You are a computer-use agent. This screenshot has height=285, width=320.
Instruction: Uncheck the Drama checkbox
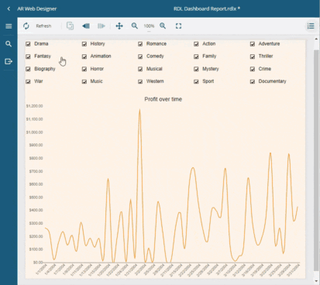28,44
